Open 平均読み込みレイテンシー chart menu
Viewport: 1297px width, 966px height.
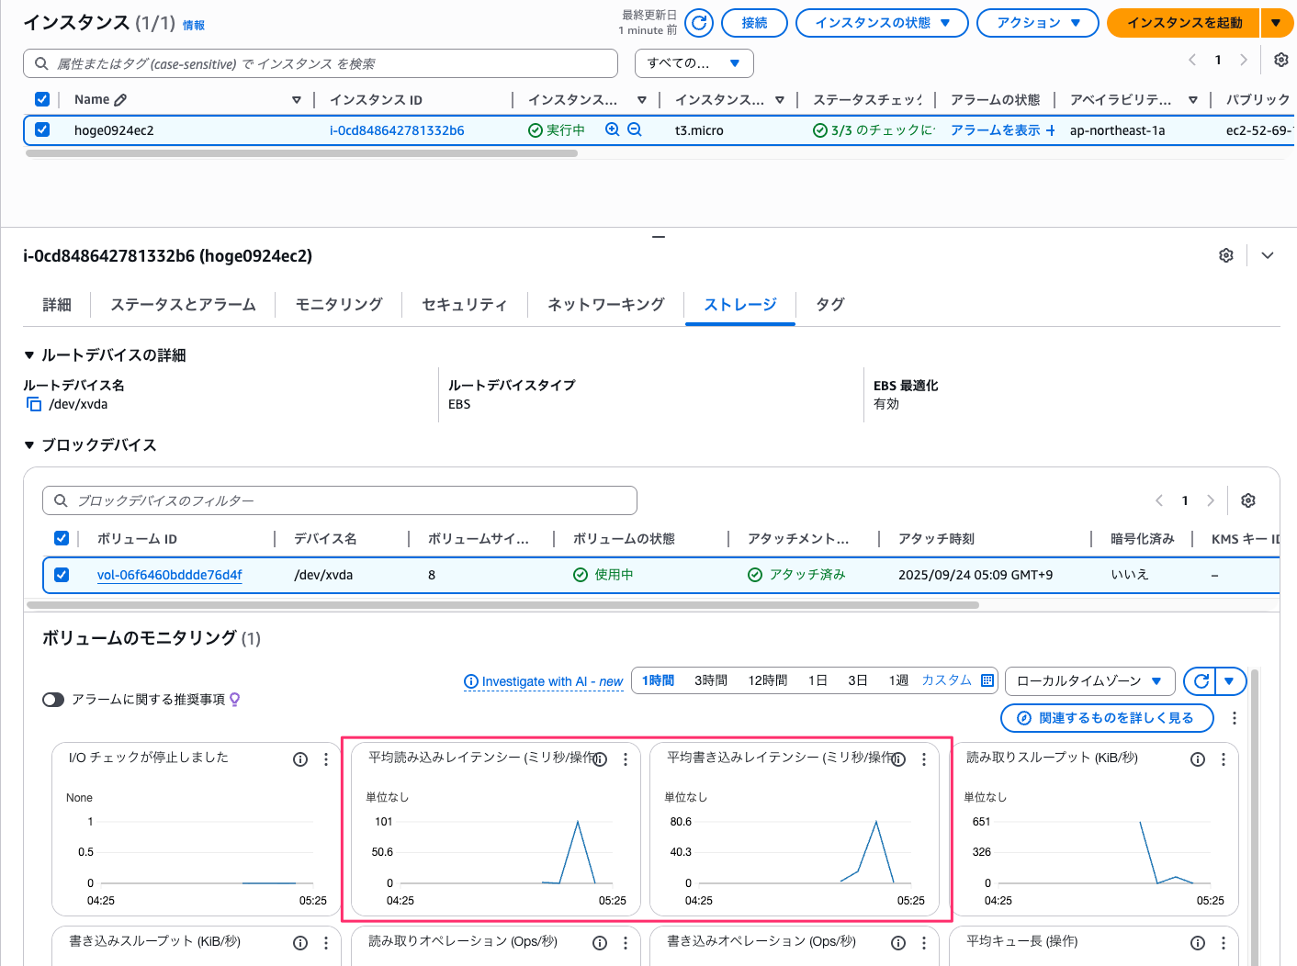point(626,759)
